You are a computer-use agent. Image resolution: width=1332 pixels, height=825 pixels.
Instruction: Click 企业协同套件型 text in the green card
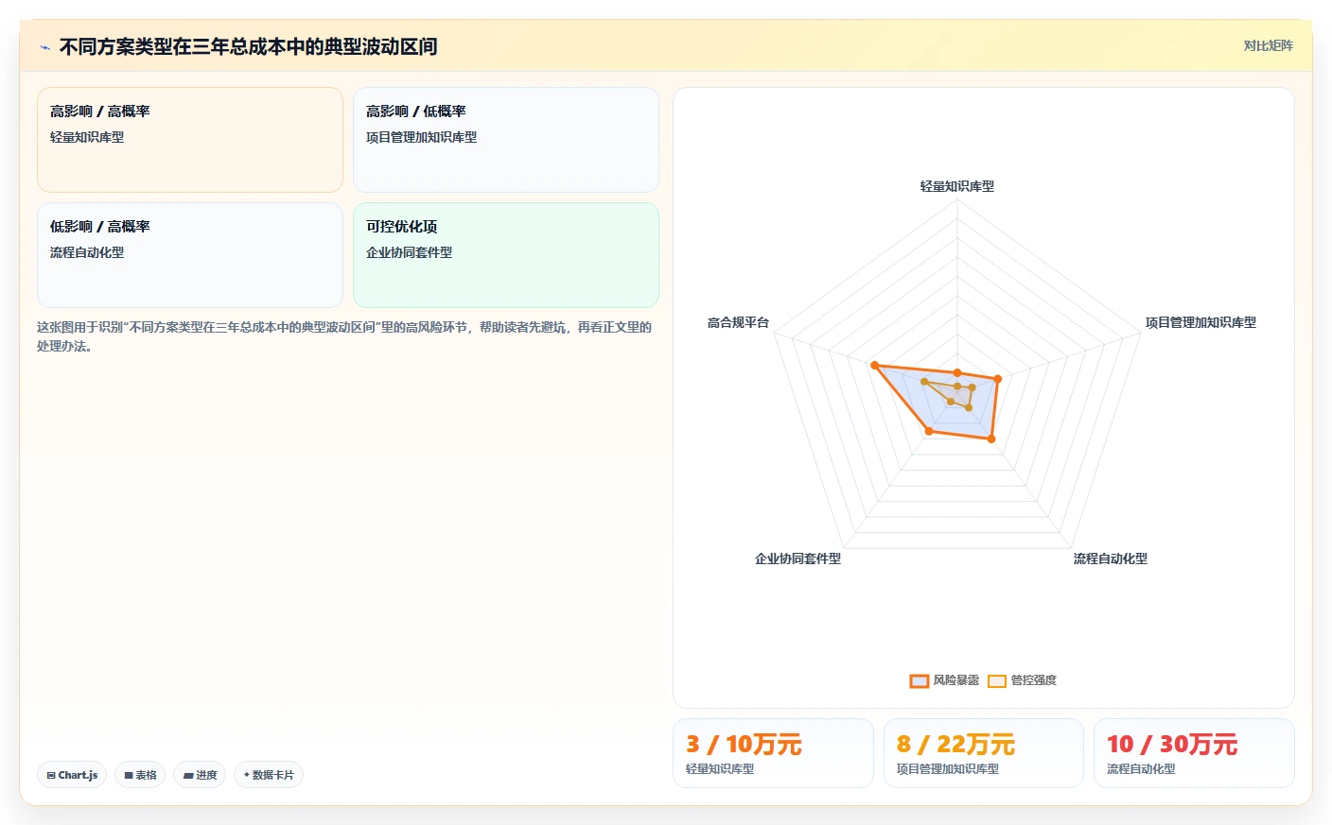(409, 252)
